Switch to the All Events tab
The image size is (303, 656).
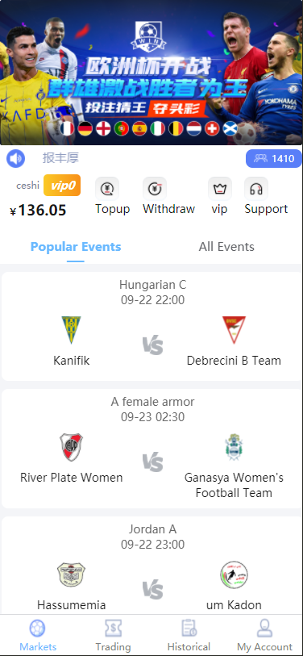coord(226,247)
